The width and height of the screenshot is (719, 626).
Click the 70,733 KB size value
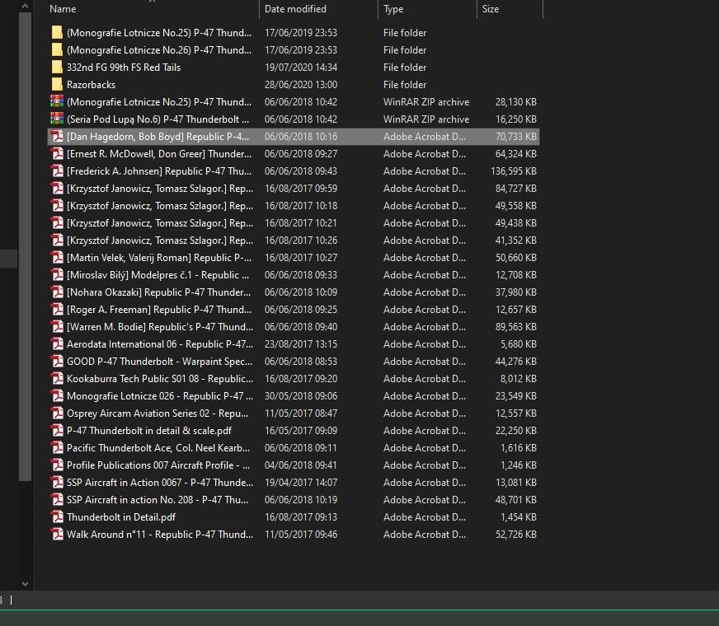click(x=516, y=137)
